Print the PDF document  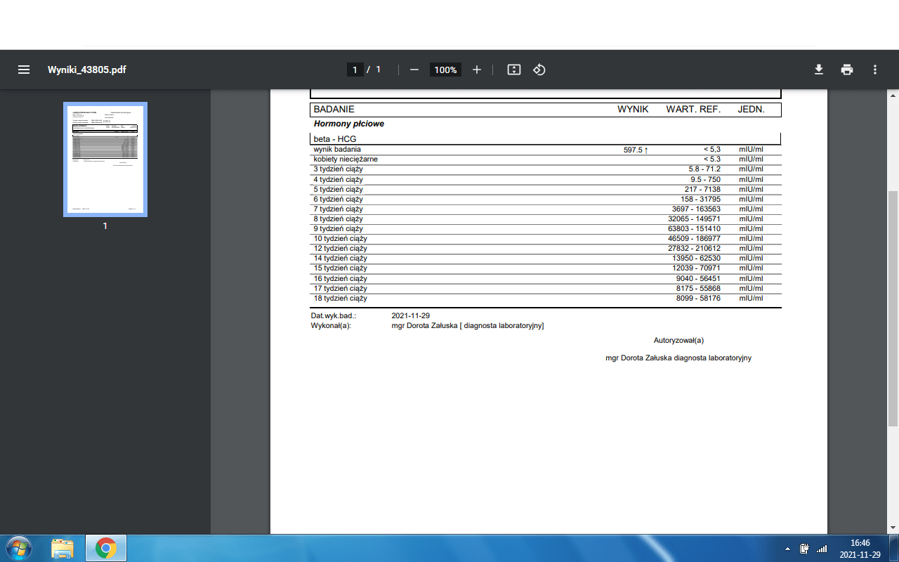847,70
